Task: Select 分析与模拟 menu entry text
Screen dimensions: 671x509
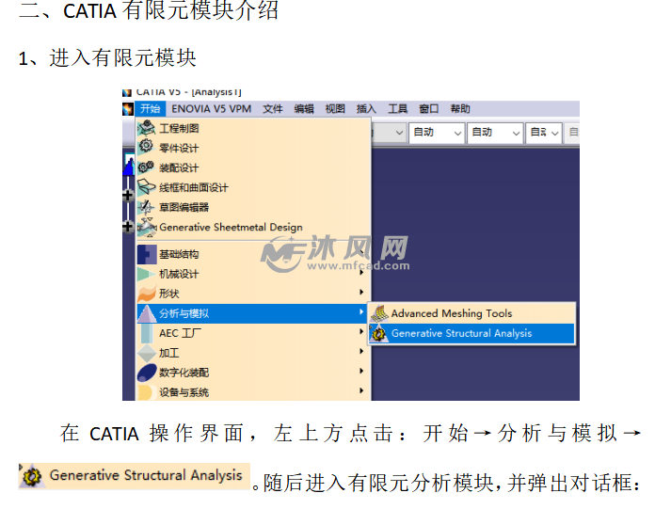Action: (184, 313)
